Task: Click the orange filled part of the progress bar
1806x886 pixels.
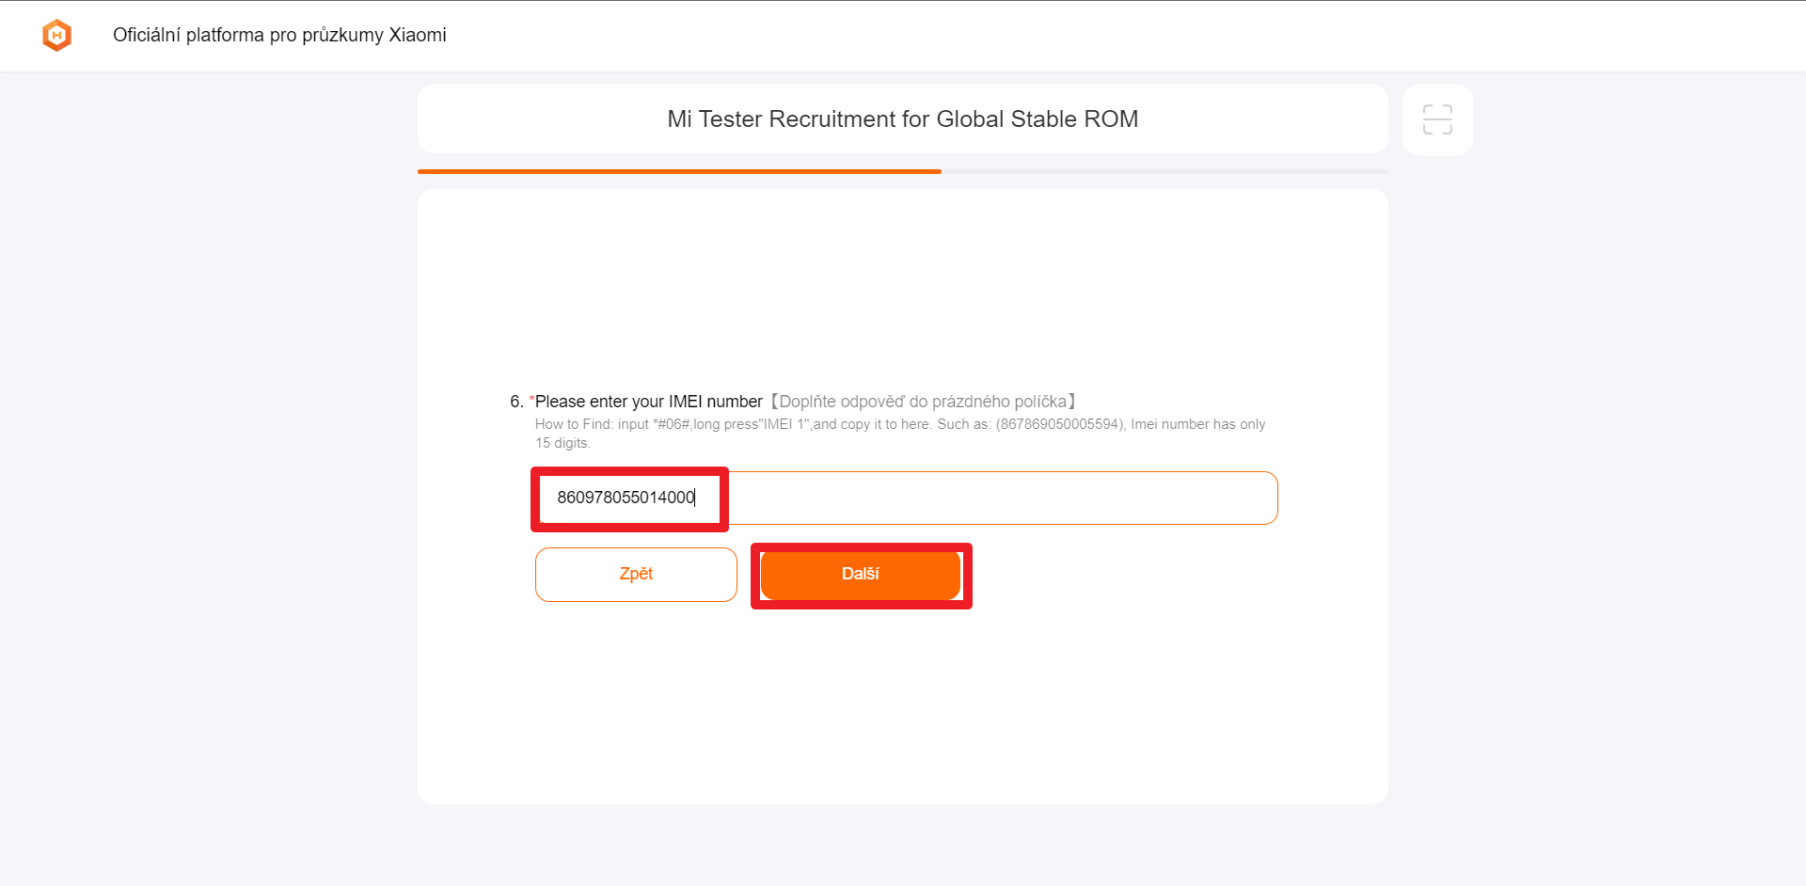Action: (679, 171)
